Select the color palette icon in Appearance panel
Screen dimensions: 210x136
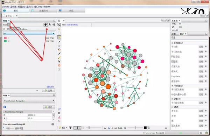pyautogui.click(x=45, y=24)
